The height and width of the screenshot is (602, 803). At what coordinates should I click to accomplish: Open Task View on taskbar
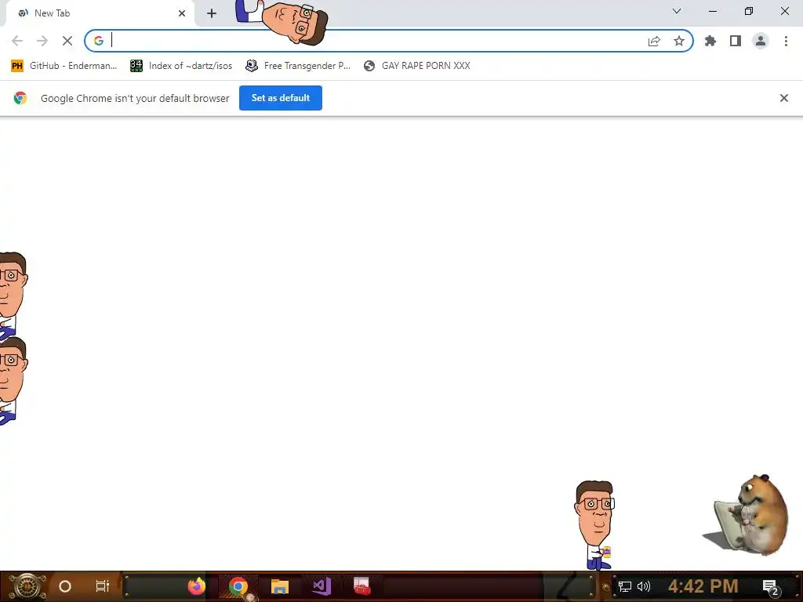103,586
